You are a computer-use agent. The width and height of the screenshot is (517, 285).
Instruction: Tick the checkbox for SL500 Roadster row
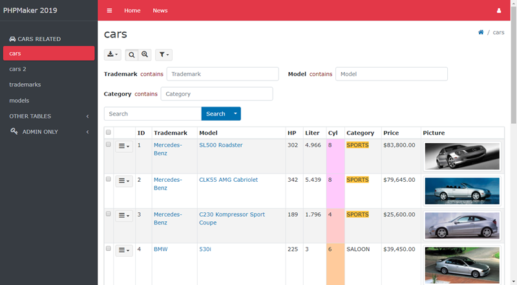(109, 145)
